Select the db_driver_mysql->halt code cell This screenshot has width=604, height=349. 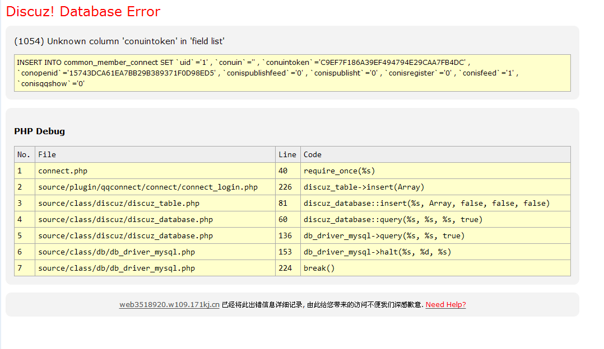[377, 252]
